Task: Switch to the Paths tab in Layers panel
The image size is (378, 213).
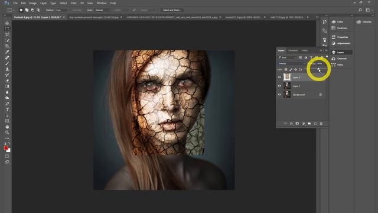Action: coord(305,50)
